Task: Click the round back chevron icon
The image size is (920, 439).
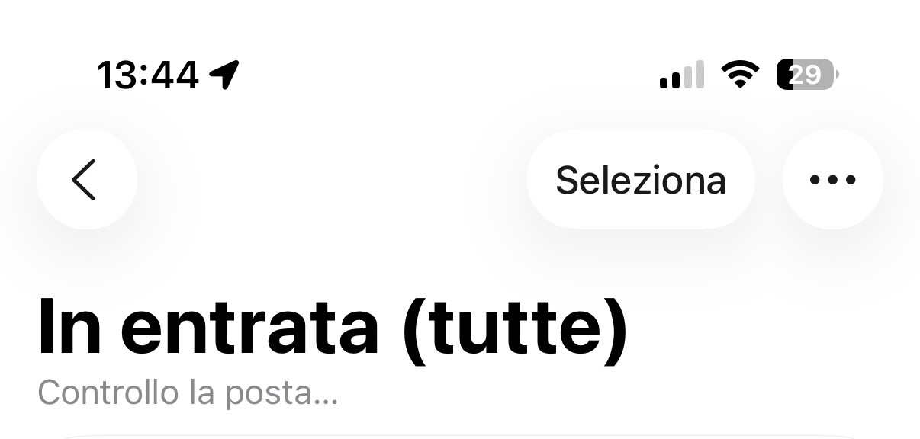Action: pos(86,179)
